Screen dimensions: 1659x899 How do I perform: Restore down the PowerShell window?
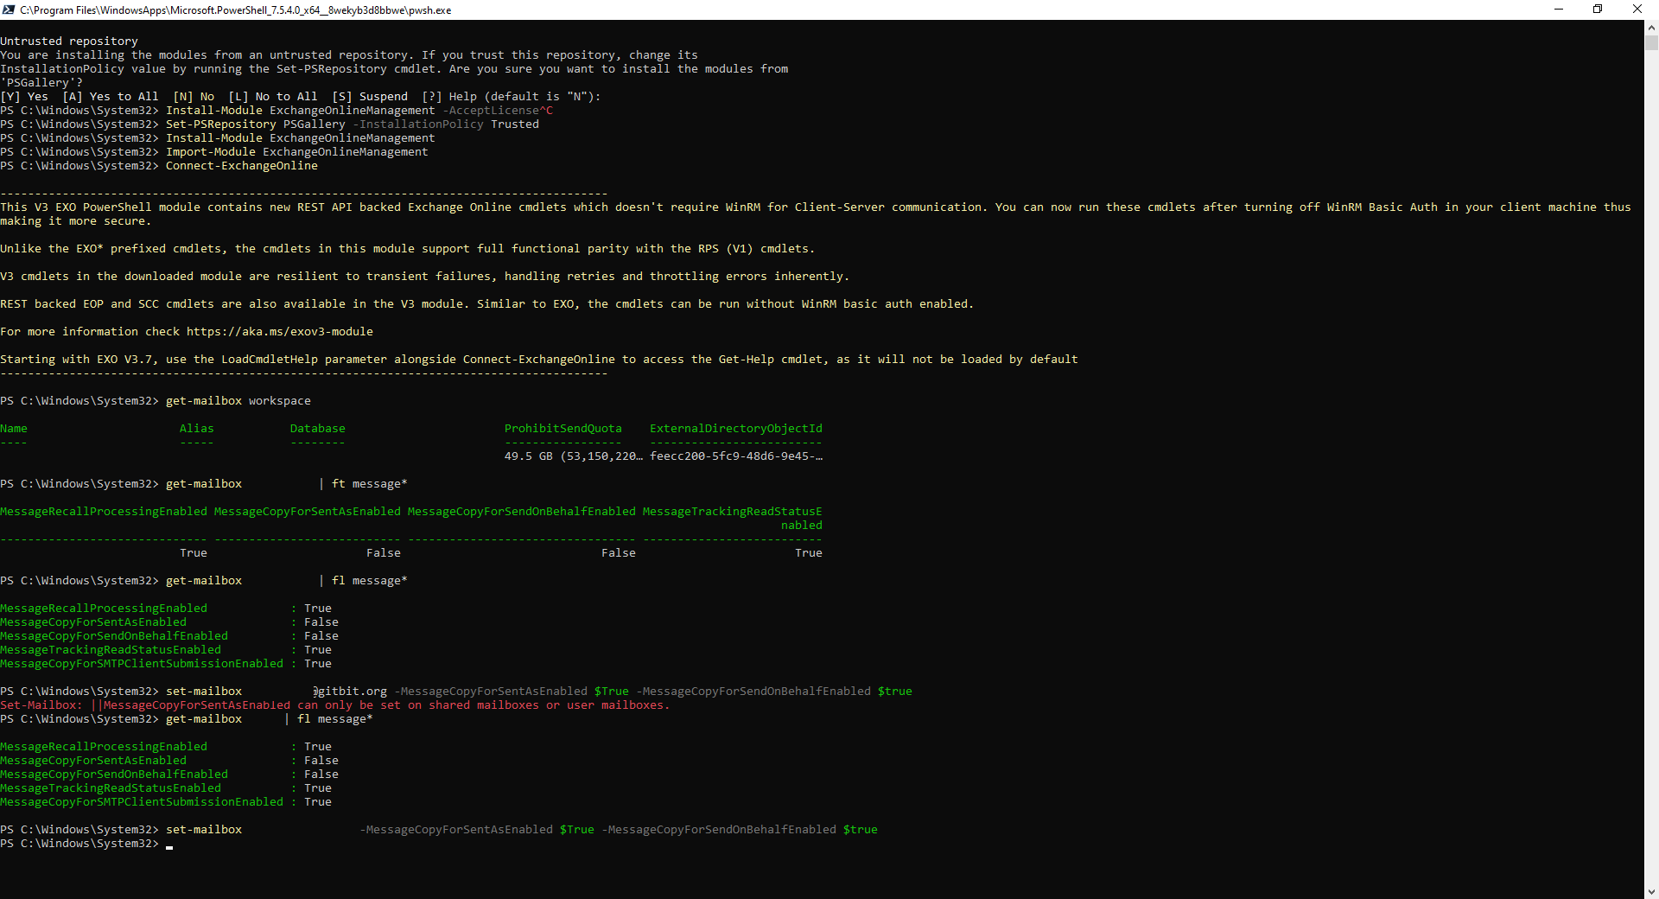[1598, 10]
